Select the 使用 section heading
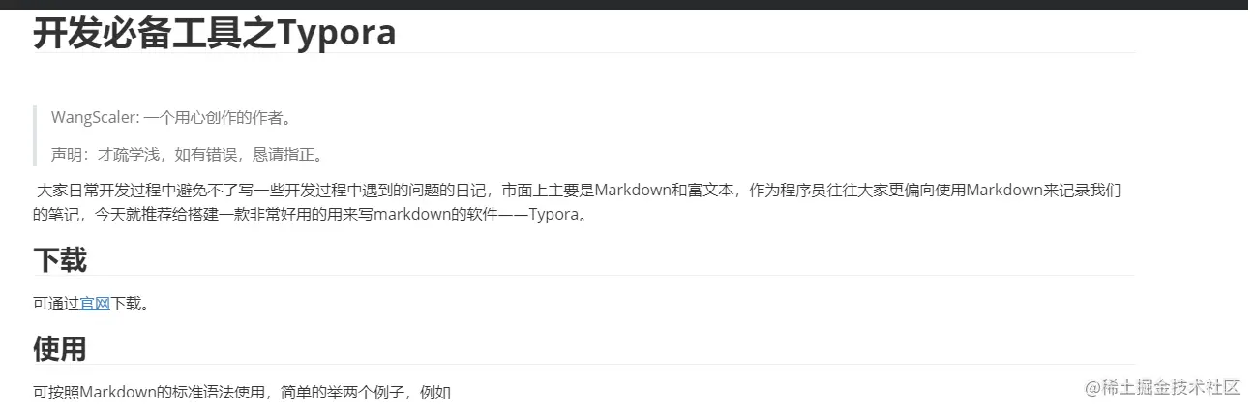 [x=60, y=348]
